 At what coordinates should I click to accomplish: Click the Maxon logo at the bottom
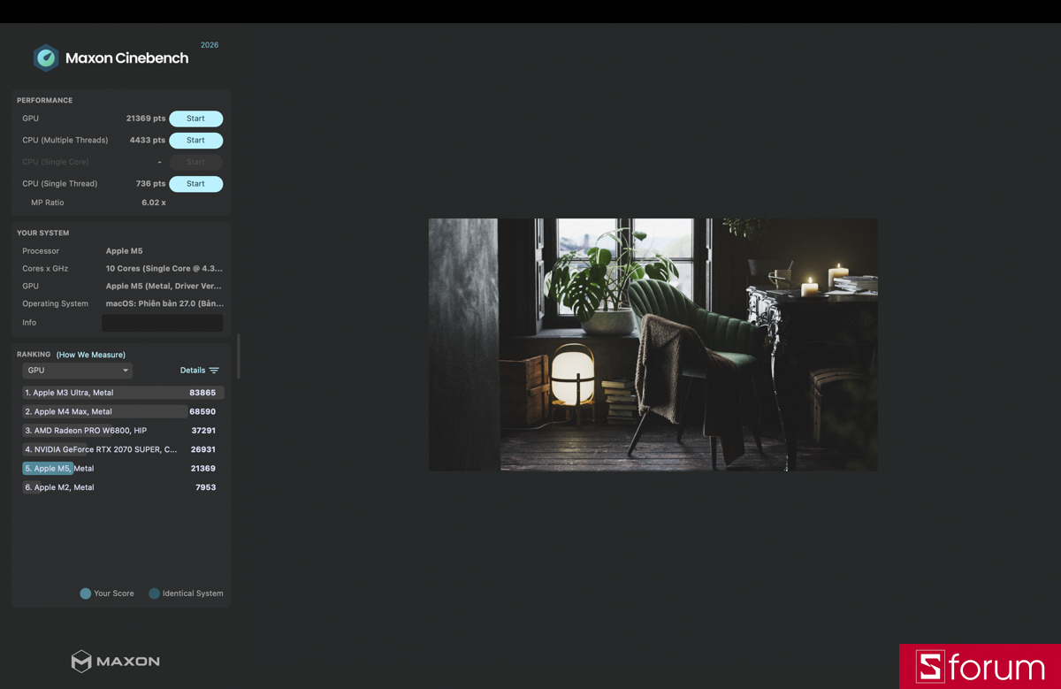[116, 661]
